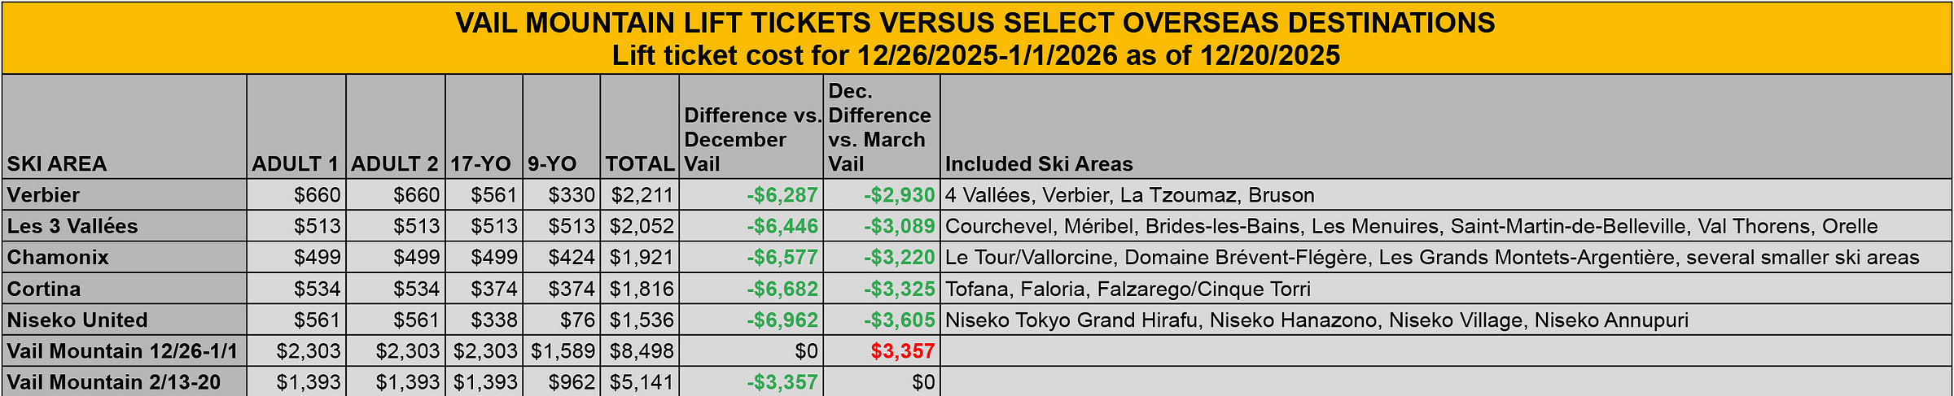
Task: Select the Les 3 Vallées row label
Action: point(72,226)
